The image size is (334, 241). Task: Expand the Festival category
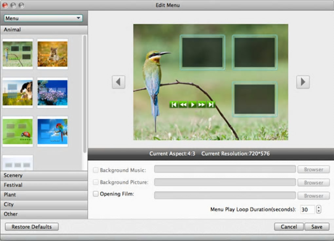pos(44,185)
